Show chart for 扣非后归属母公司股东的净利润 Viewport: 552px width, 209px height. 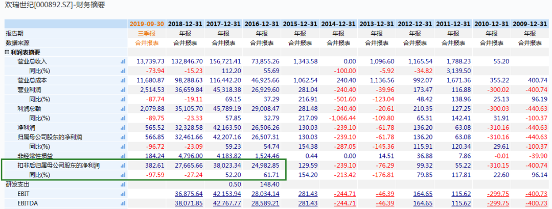click(123, 166)
